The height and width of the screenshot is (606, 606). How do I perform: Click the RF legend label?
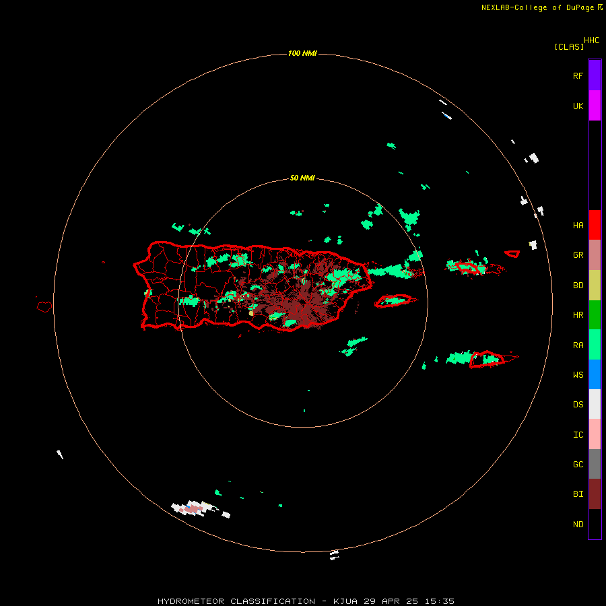pyautogui.click(x=578, y=75)
